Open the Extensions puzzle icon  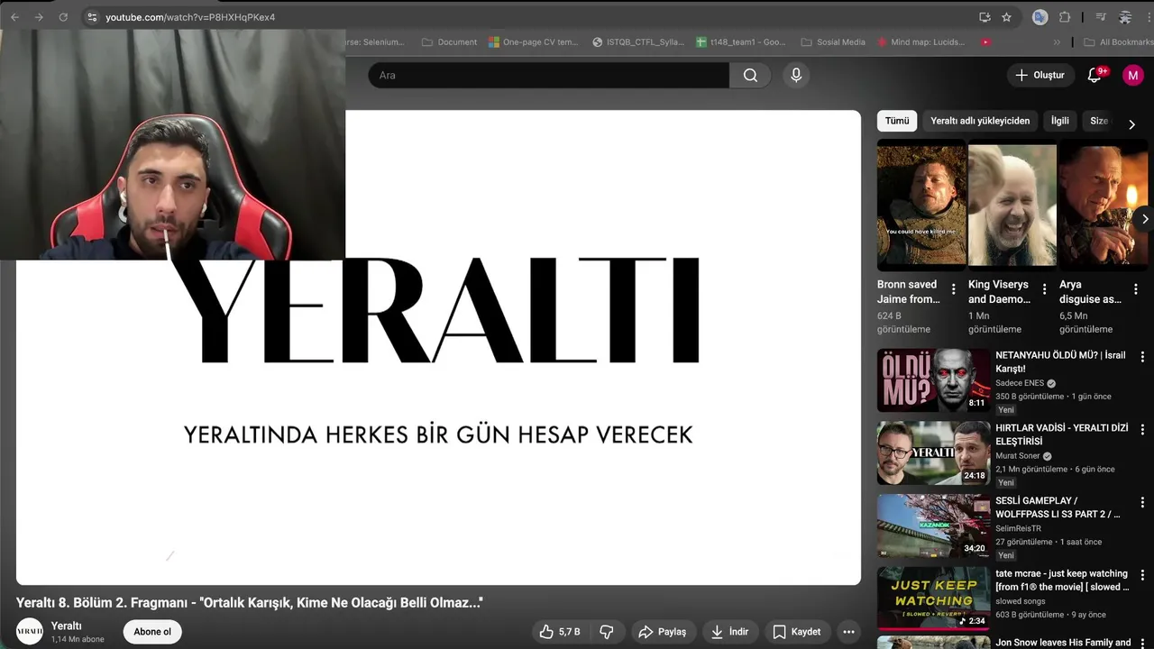(x=1065, y=17)
